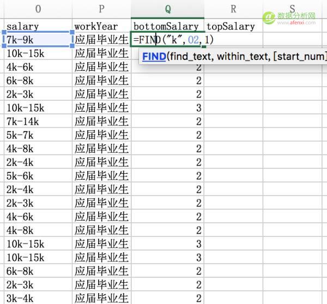Select column Q header
The image size is (327, 304).
[167, 9]
